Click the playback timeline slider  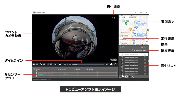point(88,64)
